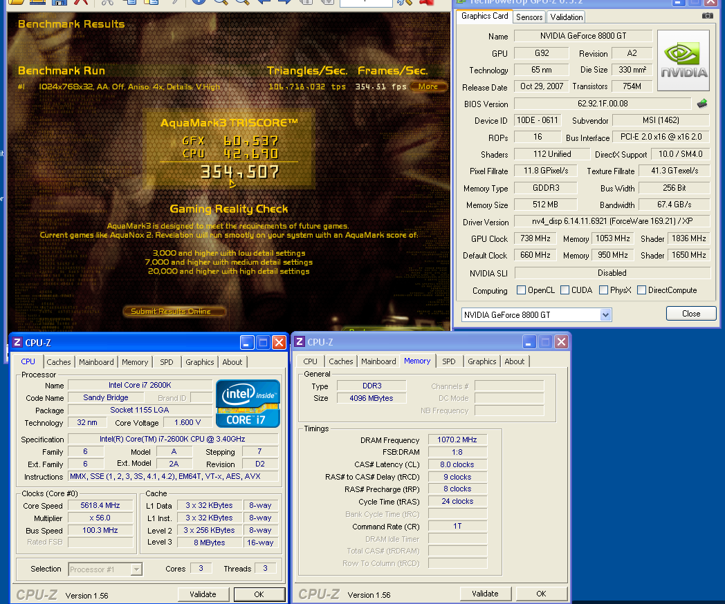The width and height of the screenshot is (725, 604).
Task: Click the Code Name value Sandy Bridge
Action: (106, 397)
